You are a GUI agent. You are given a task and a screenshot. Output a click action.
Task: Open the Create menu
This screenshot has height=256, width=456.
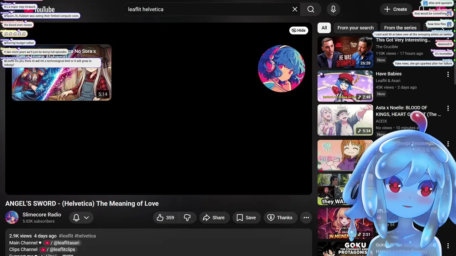coord(395,9)
